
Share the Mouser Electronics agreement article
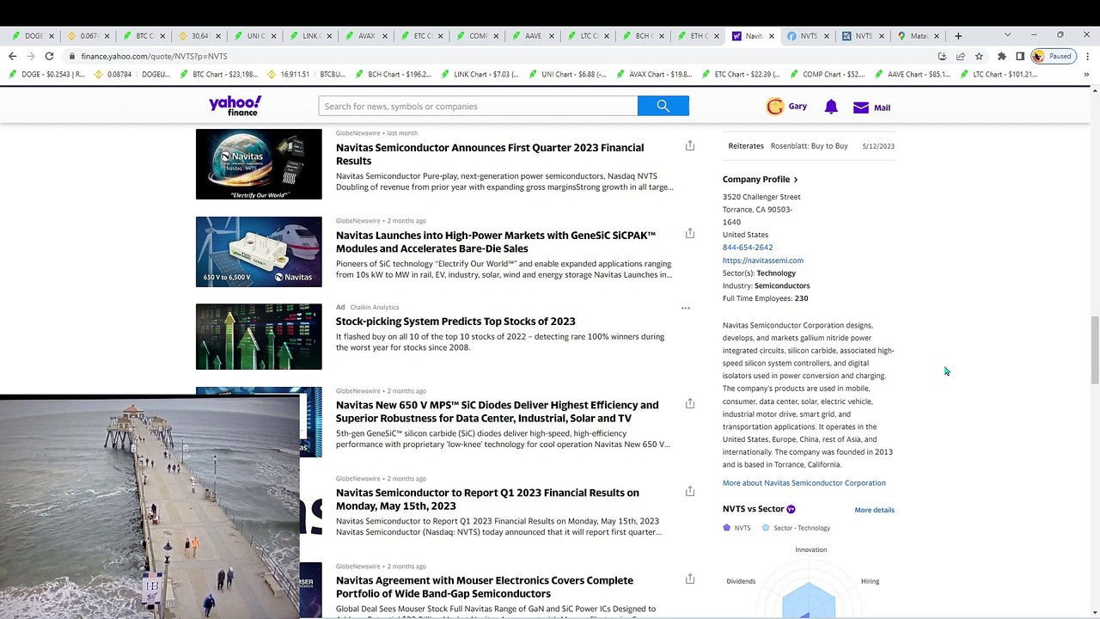689,579
